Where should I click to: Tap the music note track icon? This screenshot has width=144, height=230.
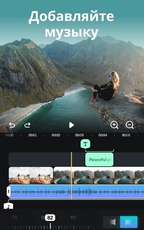click(x=8, y=206)
